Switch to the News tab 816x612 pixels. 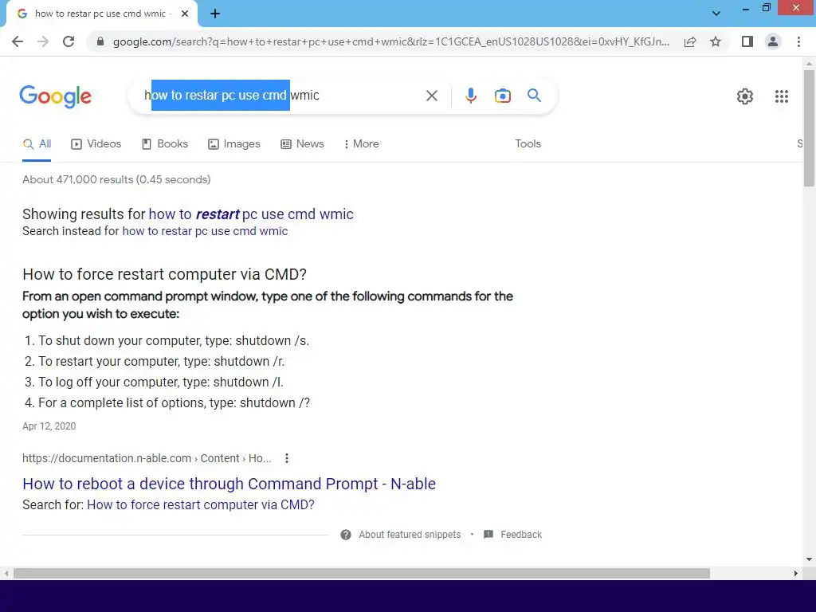tap(302, 144)
